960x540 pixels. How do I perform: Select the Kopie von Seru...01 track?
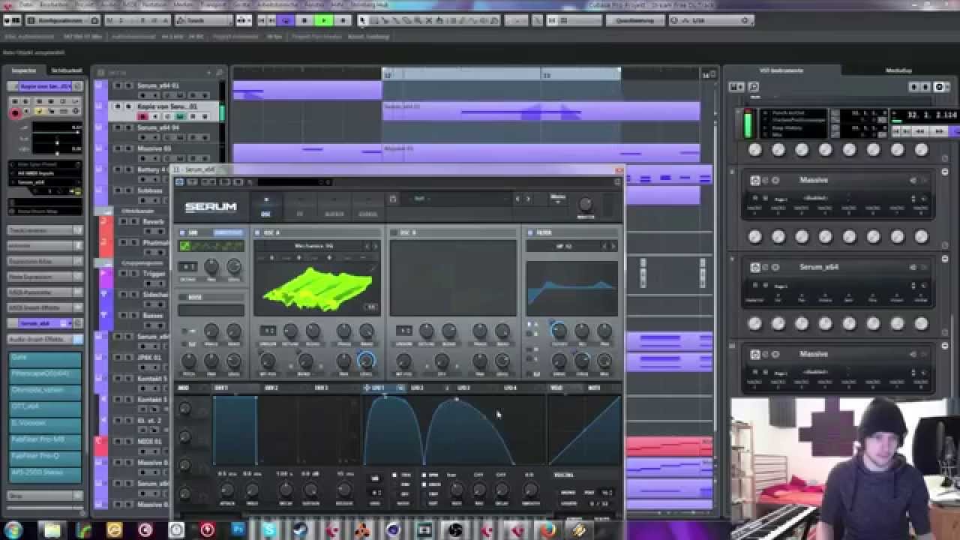click(166, 106)
